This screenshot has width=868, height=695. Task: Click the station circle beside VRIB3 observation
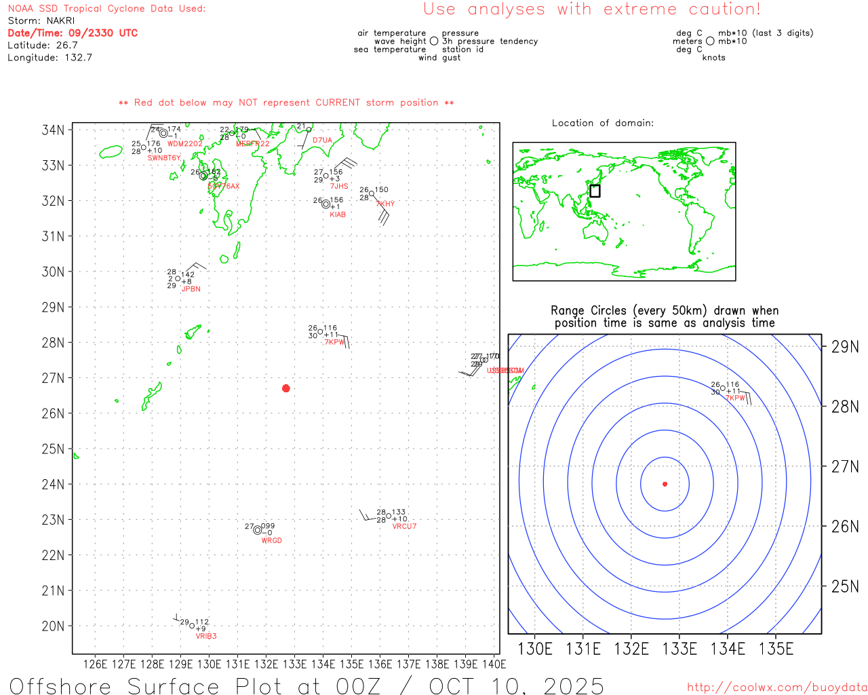[x=192, y=626]
